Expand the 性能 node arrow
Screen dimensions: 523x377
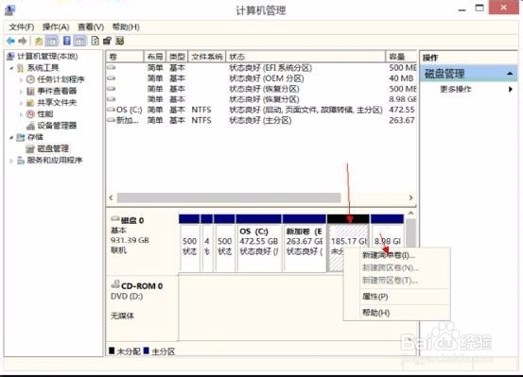pyautogui.click(x=21, y=114)
